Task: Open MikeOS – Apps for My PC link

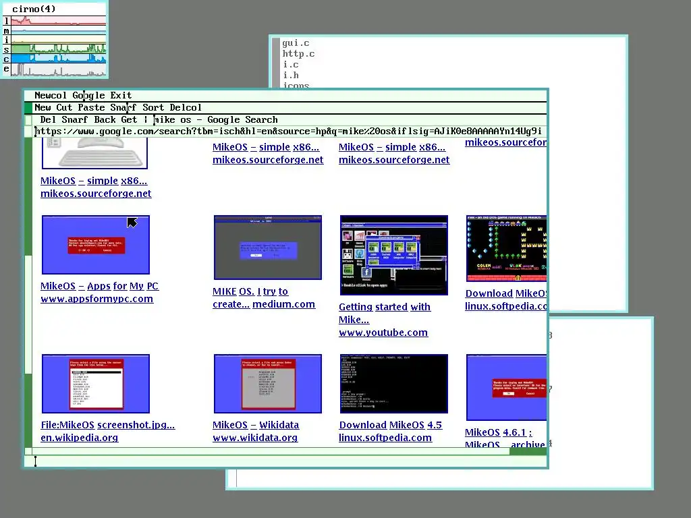Action: click(x=100, y=286)
